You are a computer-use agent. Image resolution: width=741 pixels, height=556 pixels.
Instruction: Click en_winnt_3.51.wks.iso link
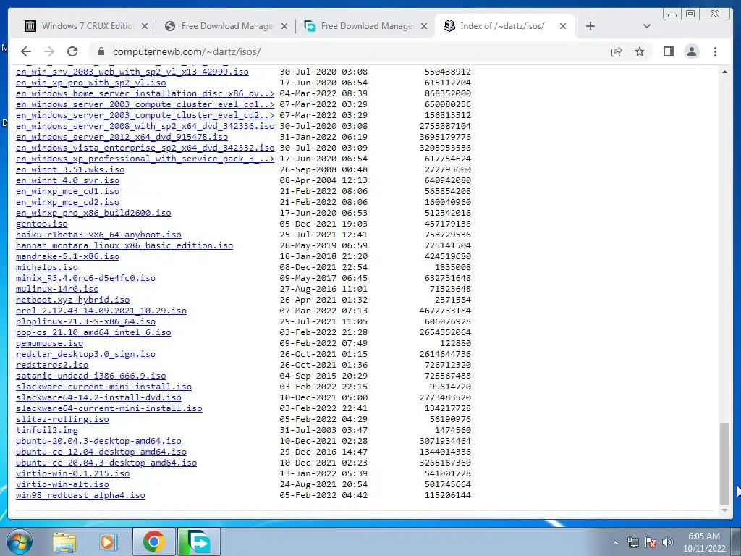(x=70, y=169)
